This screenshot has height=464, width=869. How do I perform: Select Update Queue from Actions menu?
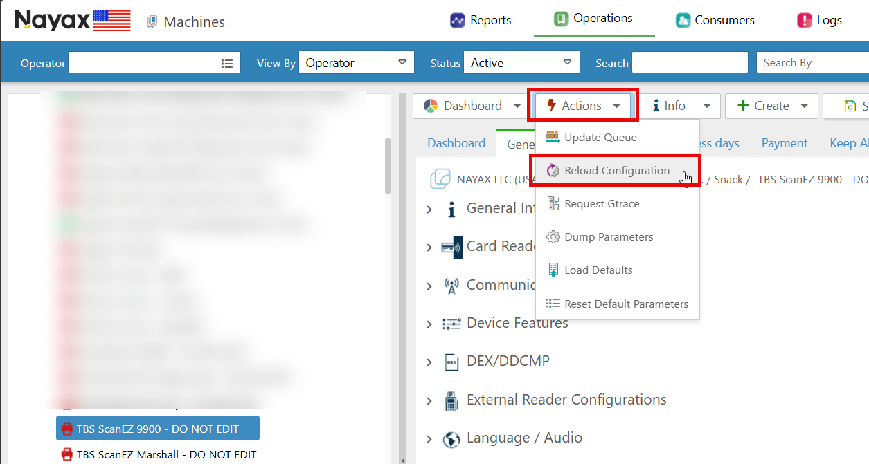[617, 137]
